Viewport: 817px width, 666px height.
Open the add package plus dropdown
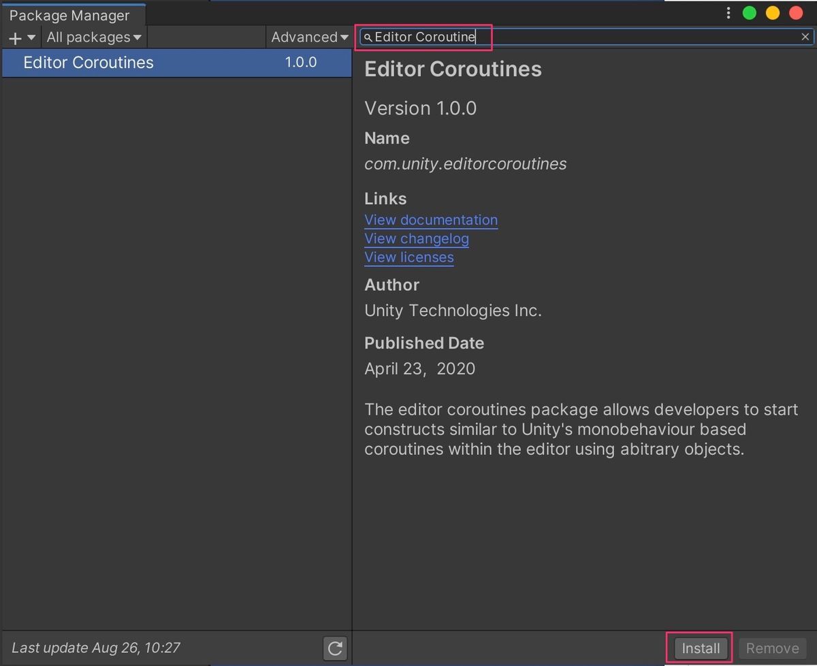click(22, 37)
